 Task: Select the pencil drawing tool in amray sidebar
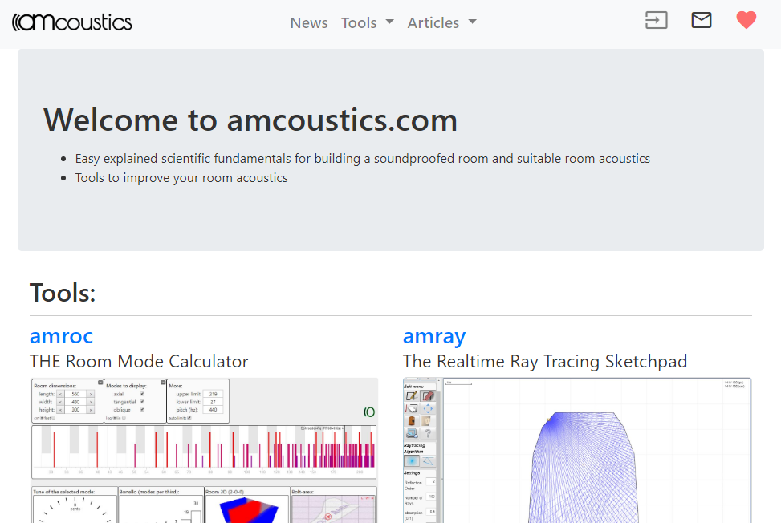point(411,396)
